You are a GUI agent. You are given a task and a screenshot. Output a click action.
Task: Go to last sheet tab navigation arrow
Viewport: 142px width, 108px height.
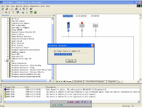coord(64,81)
